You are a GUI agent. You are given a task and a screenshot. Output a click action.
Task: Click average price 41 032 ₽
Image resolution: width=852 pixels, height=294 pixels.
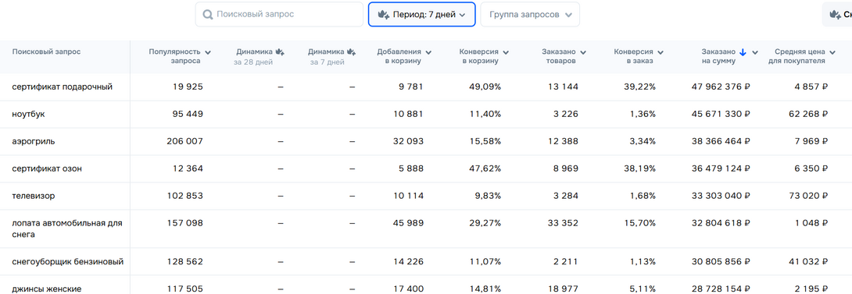[808, 262]
